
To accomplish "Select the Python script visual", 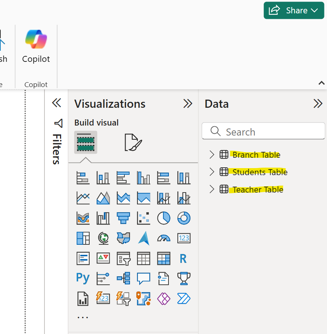I will [x=83, y=278].
